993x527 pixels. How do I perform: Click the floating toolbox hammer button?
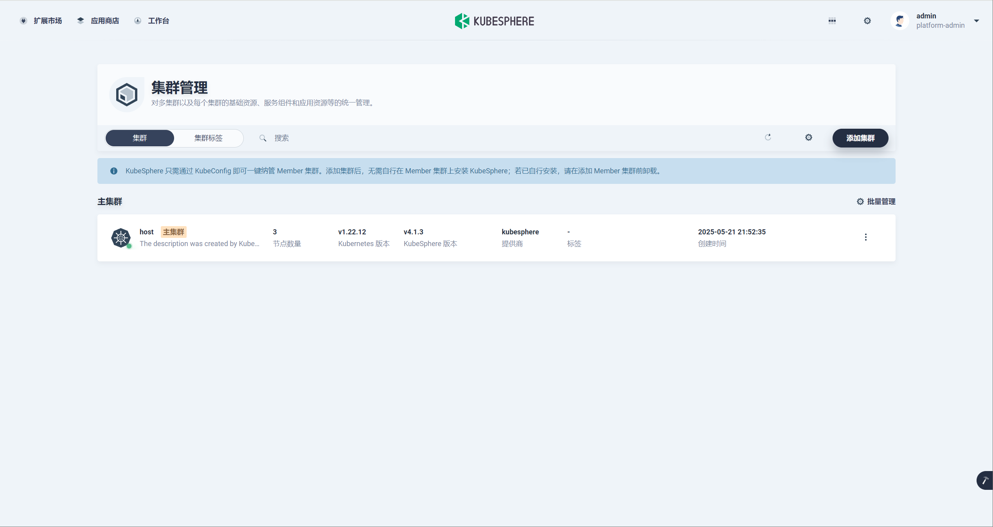[985, 480]
